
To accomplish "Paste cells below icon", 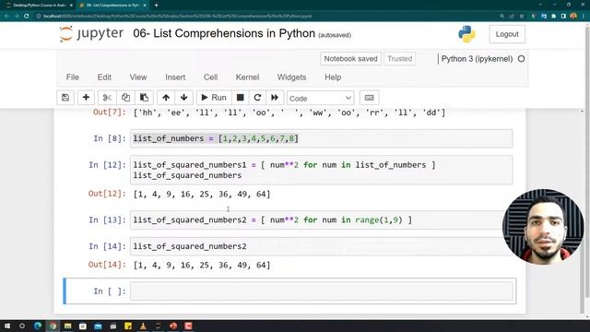I will pyautogui.click(x=144, y=98).
